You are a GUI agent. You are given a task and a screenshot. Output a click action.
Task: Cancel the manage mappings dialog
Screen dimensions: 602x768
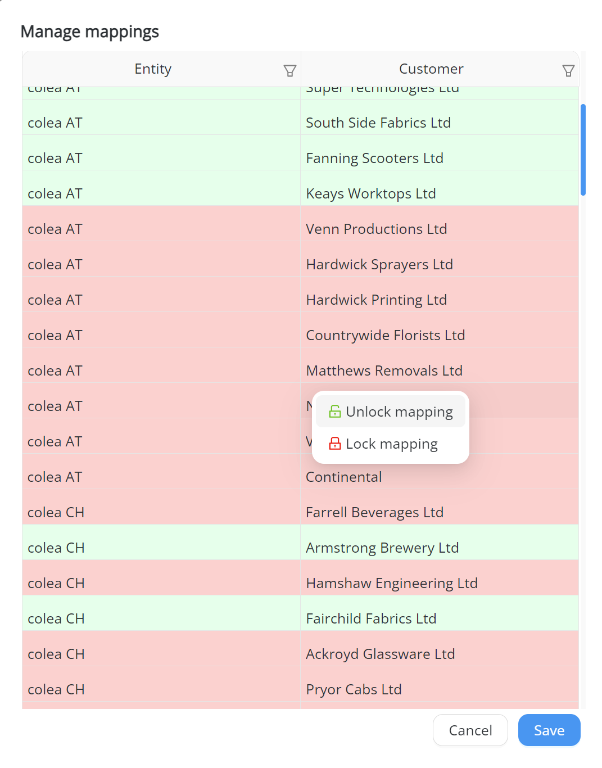[470, 730]
